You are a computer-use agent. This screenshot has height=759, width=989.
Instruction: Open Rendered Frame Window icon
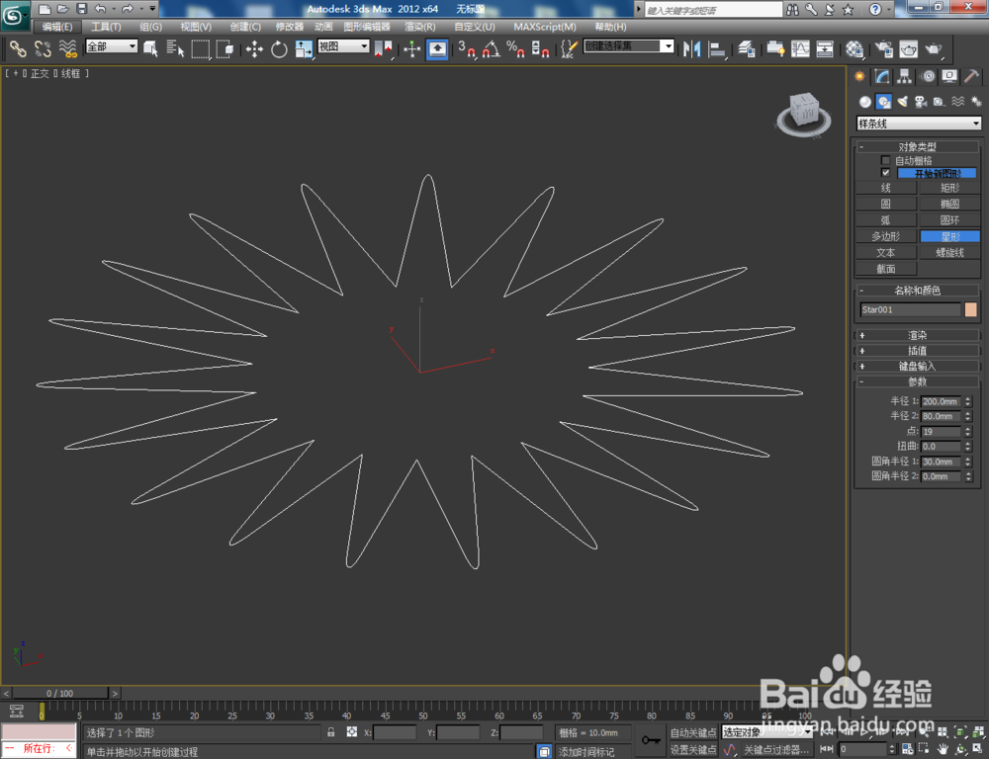[x=908, y=48]
